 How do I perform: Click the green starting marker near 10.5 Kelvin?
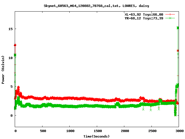click(15, 55)
